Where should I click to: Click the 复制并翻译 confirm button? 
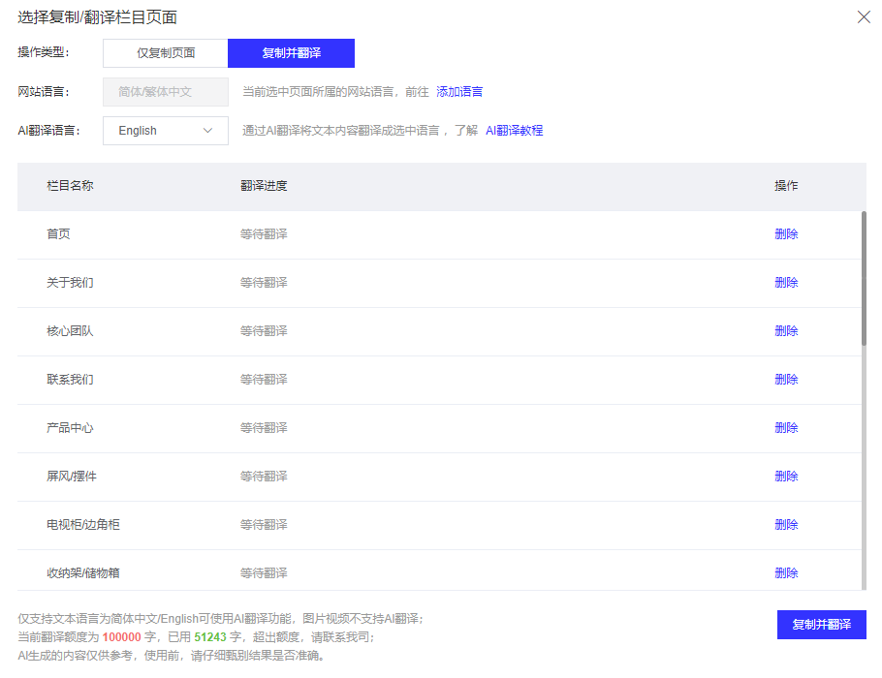pos(821,625)
